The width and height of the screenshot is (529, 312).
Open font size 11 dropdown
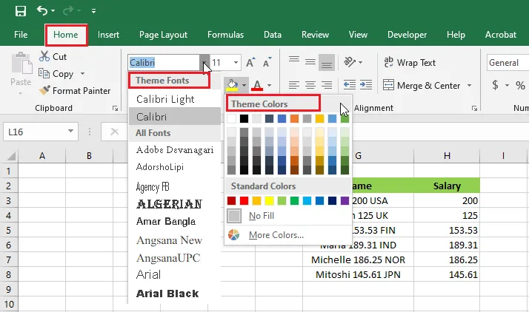pyautogui.click(x=236, y=63)
